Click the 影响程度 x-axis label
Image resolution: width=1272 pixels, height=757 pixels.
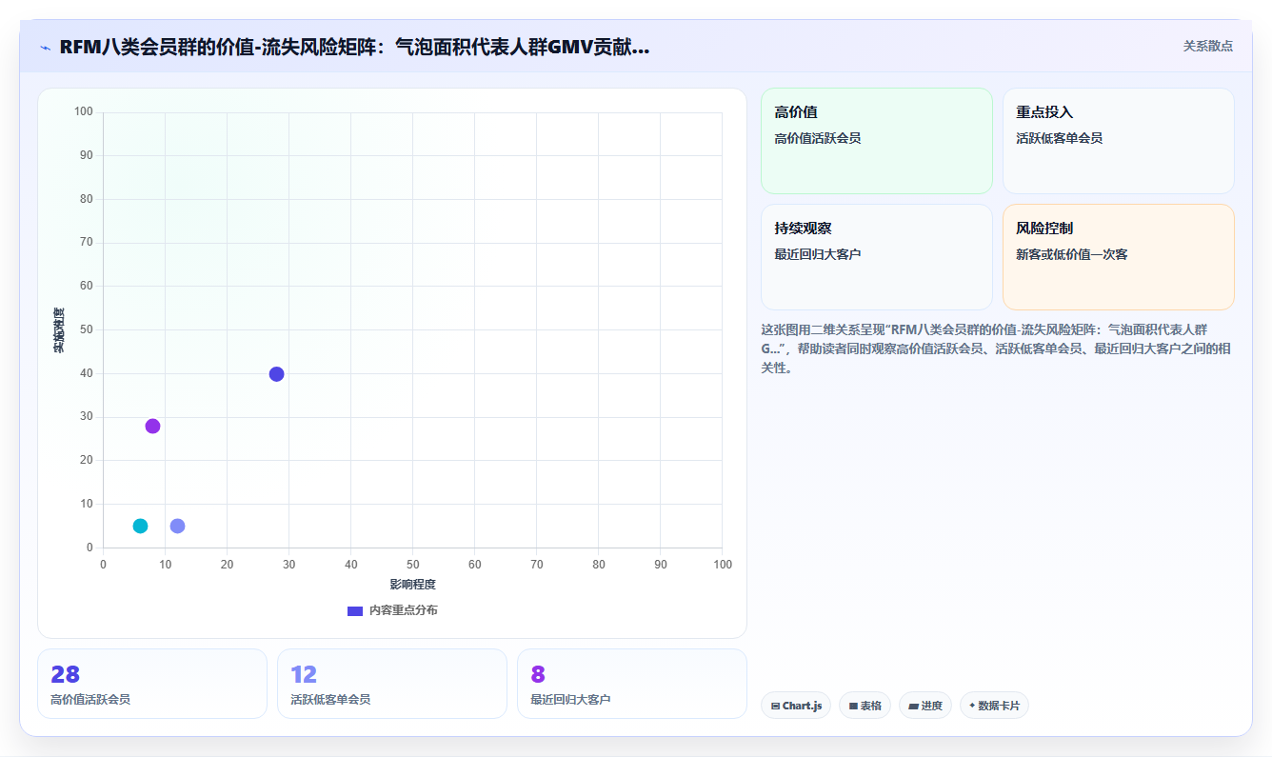pos(412,585)
